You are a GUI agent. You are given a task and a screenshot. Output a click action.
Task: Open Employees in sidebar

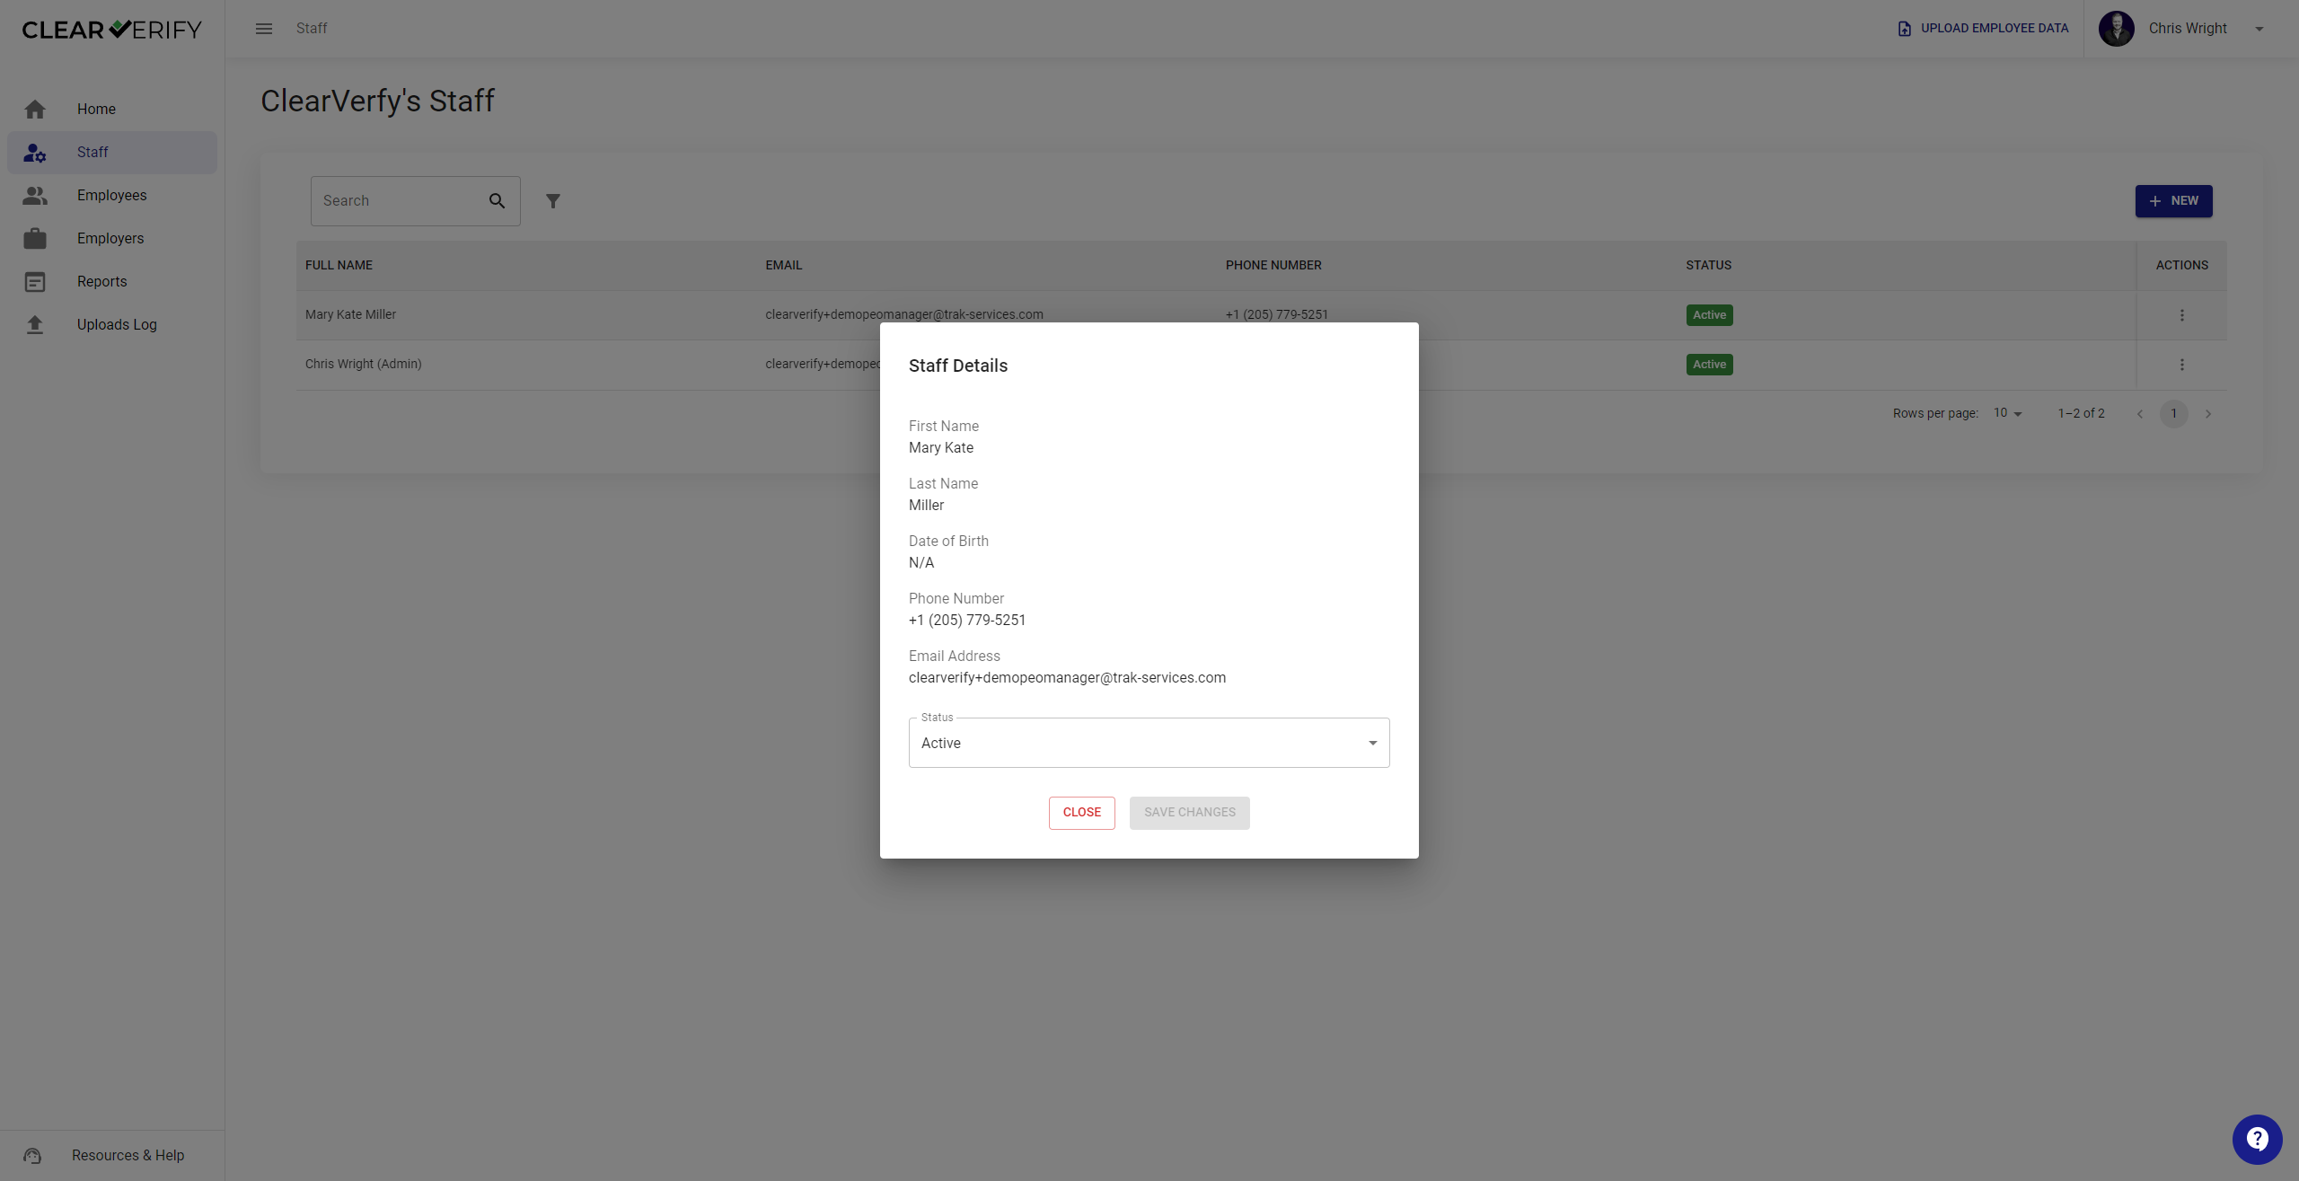click(112, 196)
